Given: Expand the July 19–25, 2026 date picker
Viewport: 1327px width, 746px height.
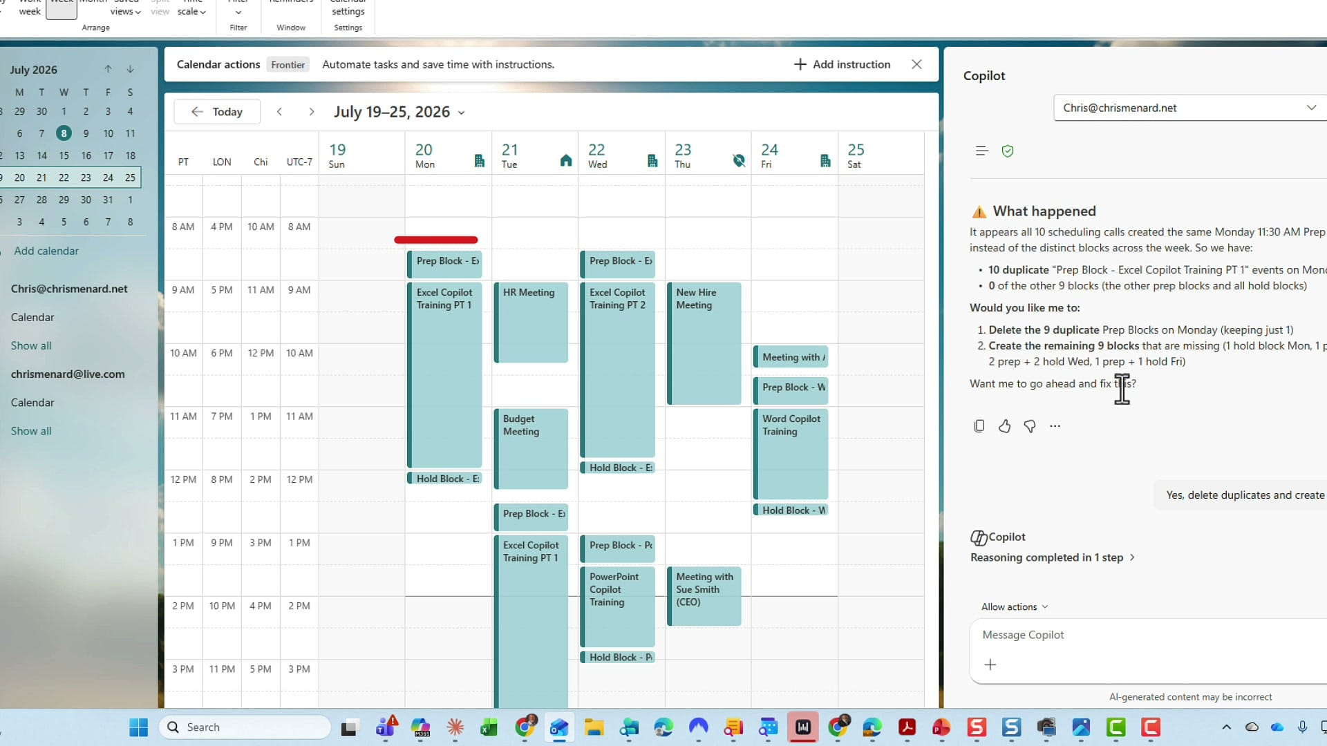Looking at the screenshot, I should 399,112.
